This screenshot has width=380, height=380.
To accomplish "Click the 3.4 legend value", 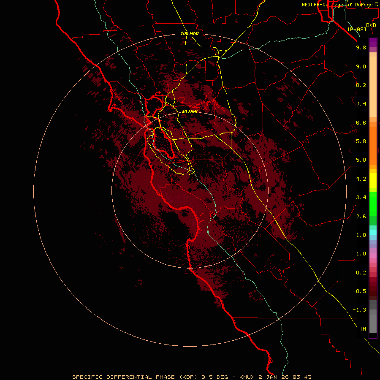I will click(361, 198).
